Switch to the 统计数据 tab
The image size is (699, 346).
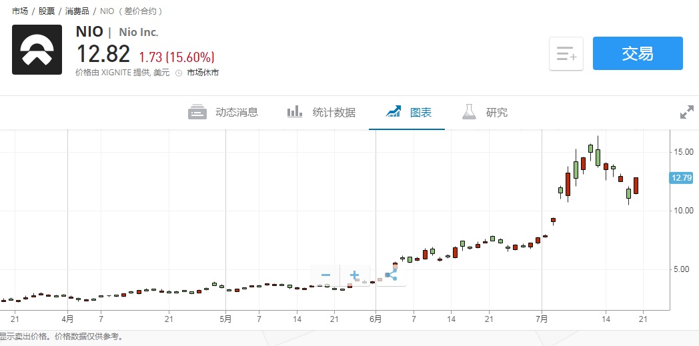coord(333,113)
